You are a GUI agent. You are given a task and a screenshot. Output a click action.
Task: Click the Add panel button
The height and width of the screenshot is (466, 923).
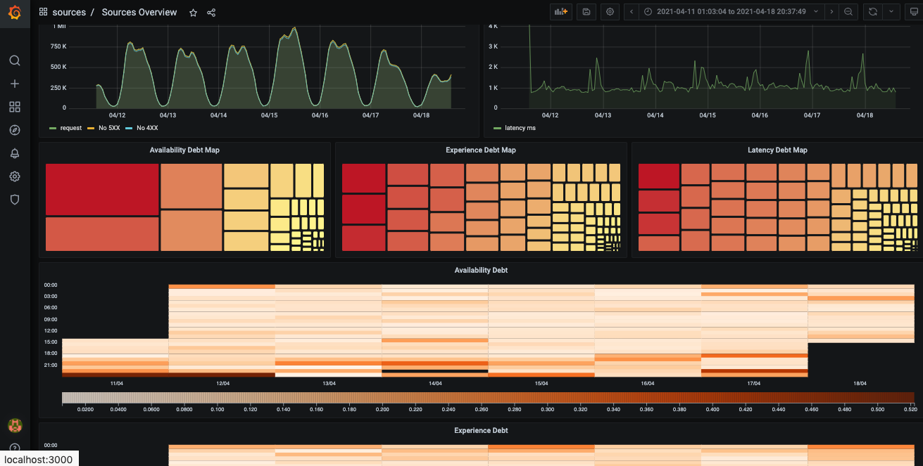click(560, 12)
